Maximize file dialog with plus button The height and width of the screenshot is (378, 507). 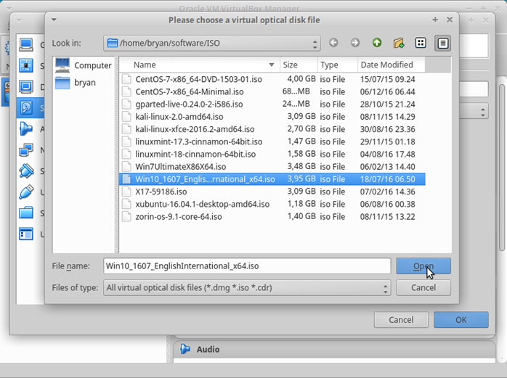tap(435, 20)
